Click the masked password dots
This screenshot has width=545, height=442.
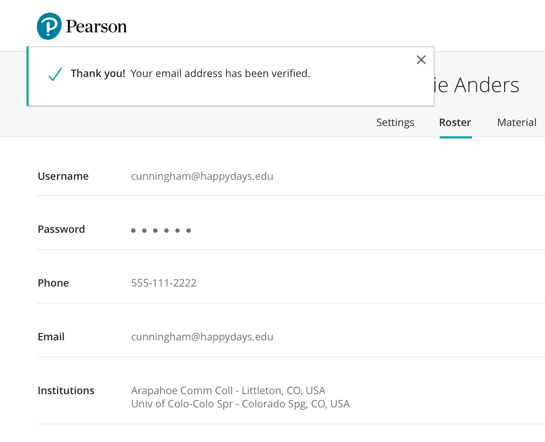[x=161, y=231]
